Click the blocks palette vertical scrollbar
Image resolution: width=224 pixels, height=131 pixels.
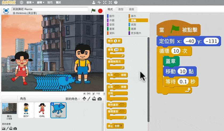point(149,80)
